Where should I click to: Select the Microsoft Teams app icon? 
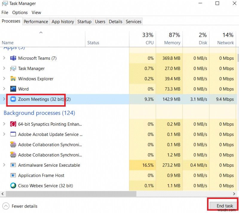[13, 58]
